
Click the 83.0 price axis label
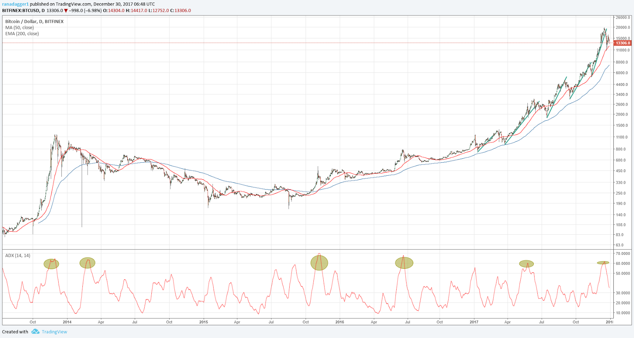click(620, 235)
